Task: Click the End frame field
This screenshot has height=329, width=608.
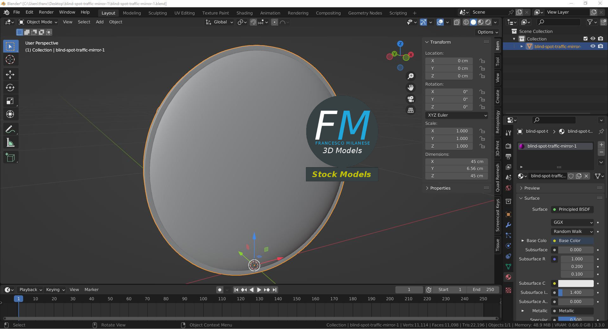Action: pyautogui.click(x=483, y=290)
